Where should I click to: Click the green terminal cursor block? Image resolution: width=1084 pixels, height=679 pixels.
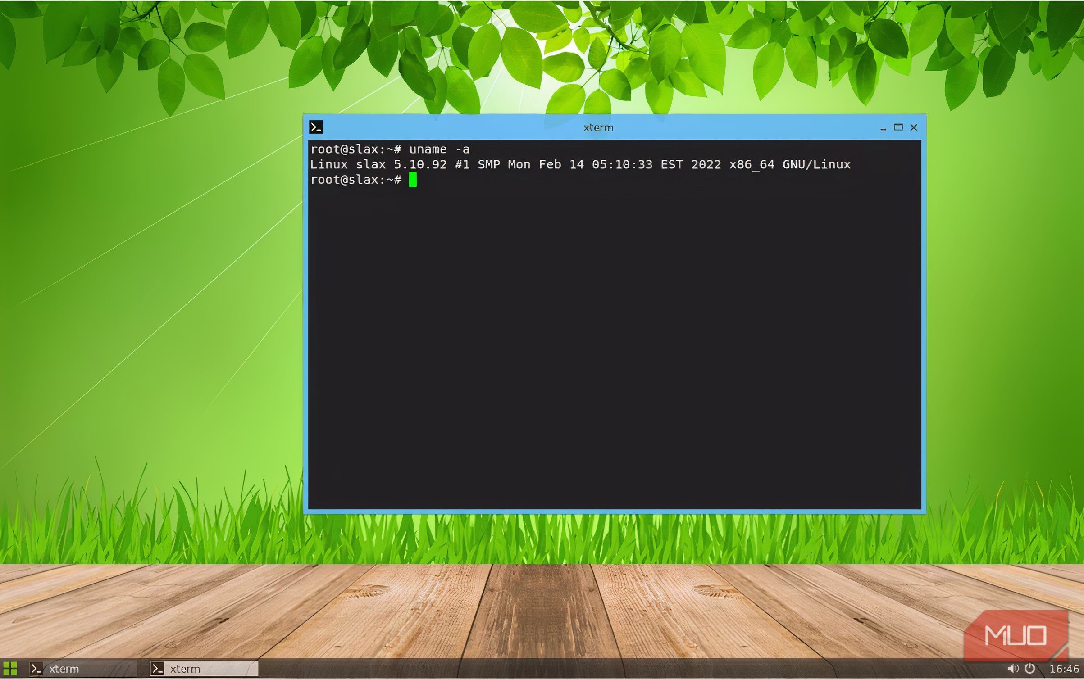tap(413, 180)
